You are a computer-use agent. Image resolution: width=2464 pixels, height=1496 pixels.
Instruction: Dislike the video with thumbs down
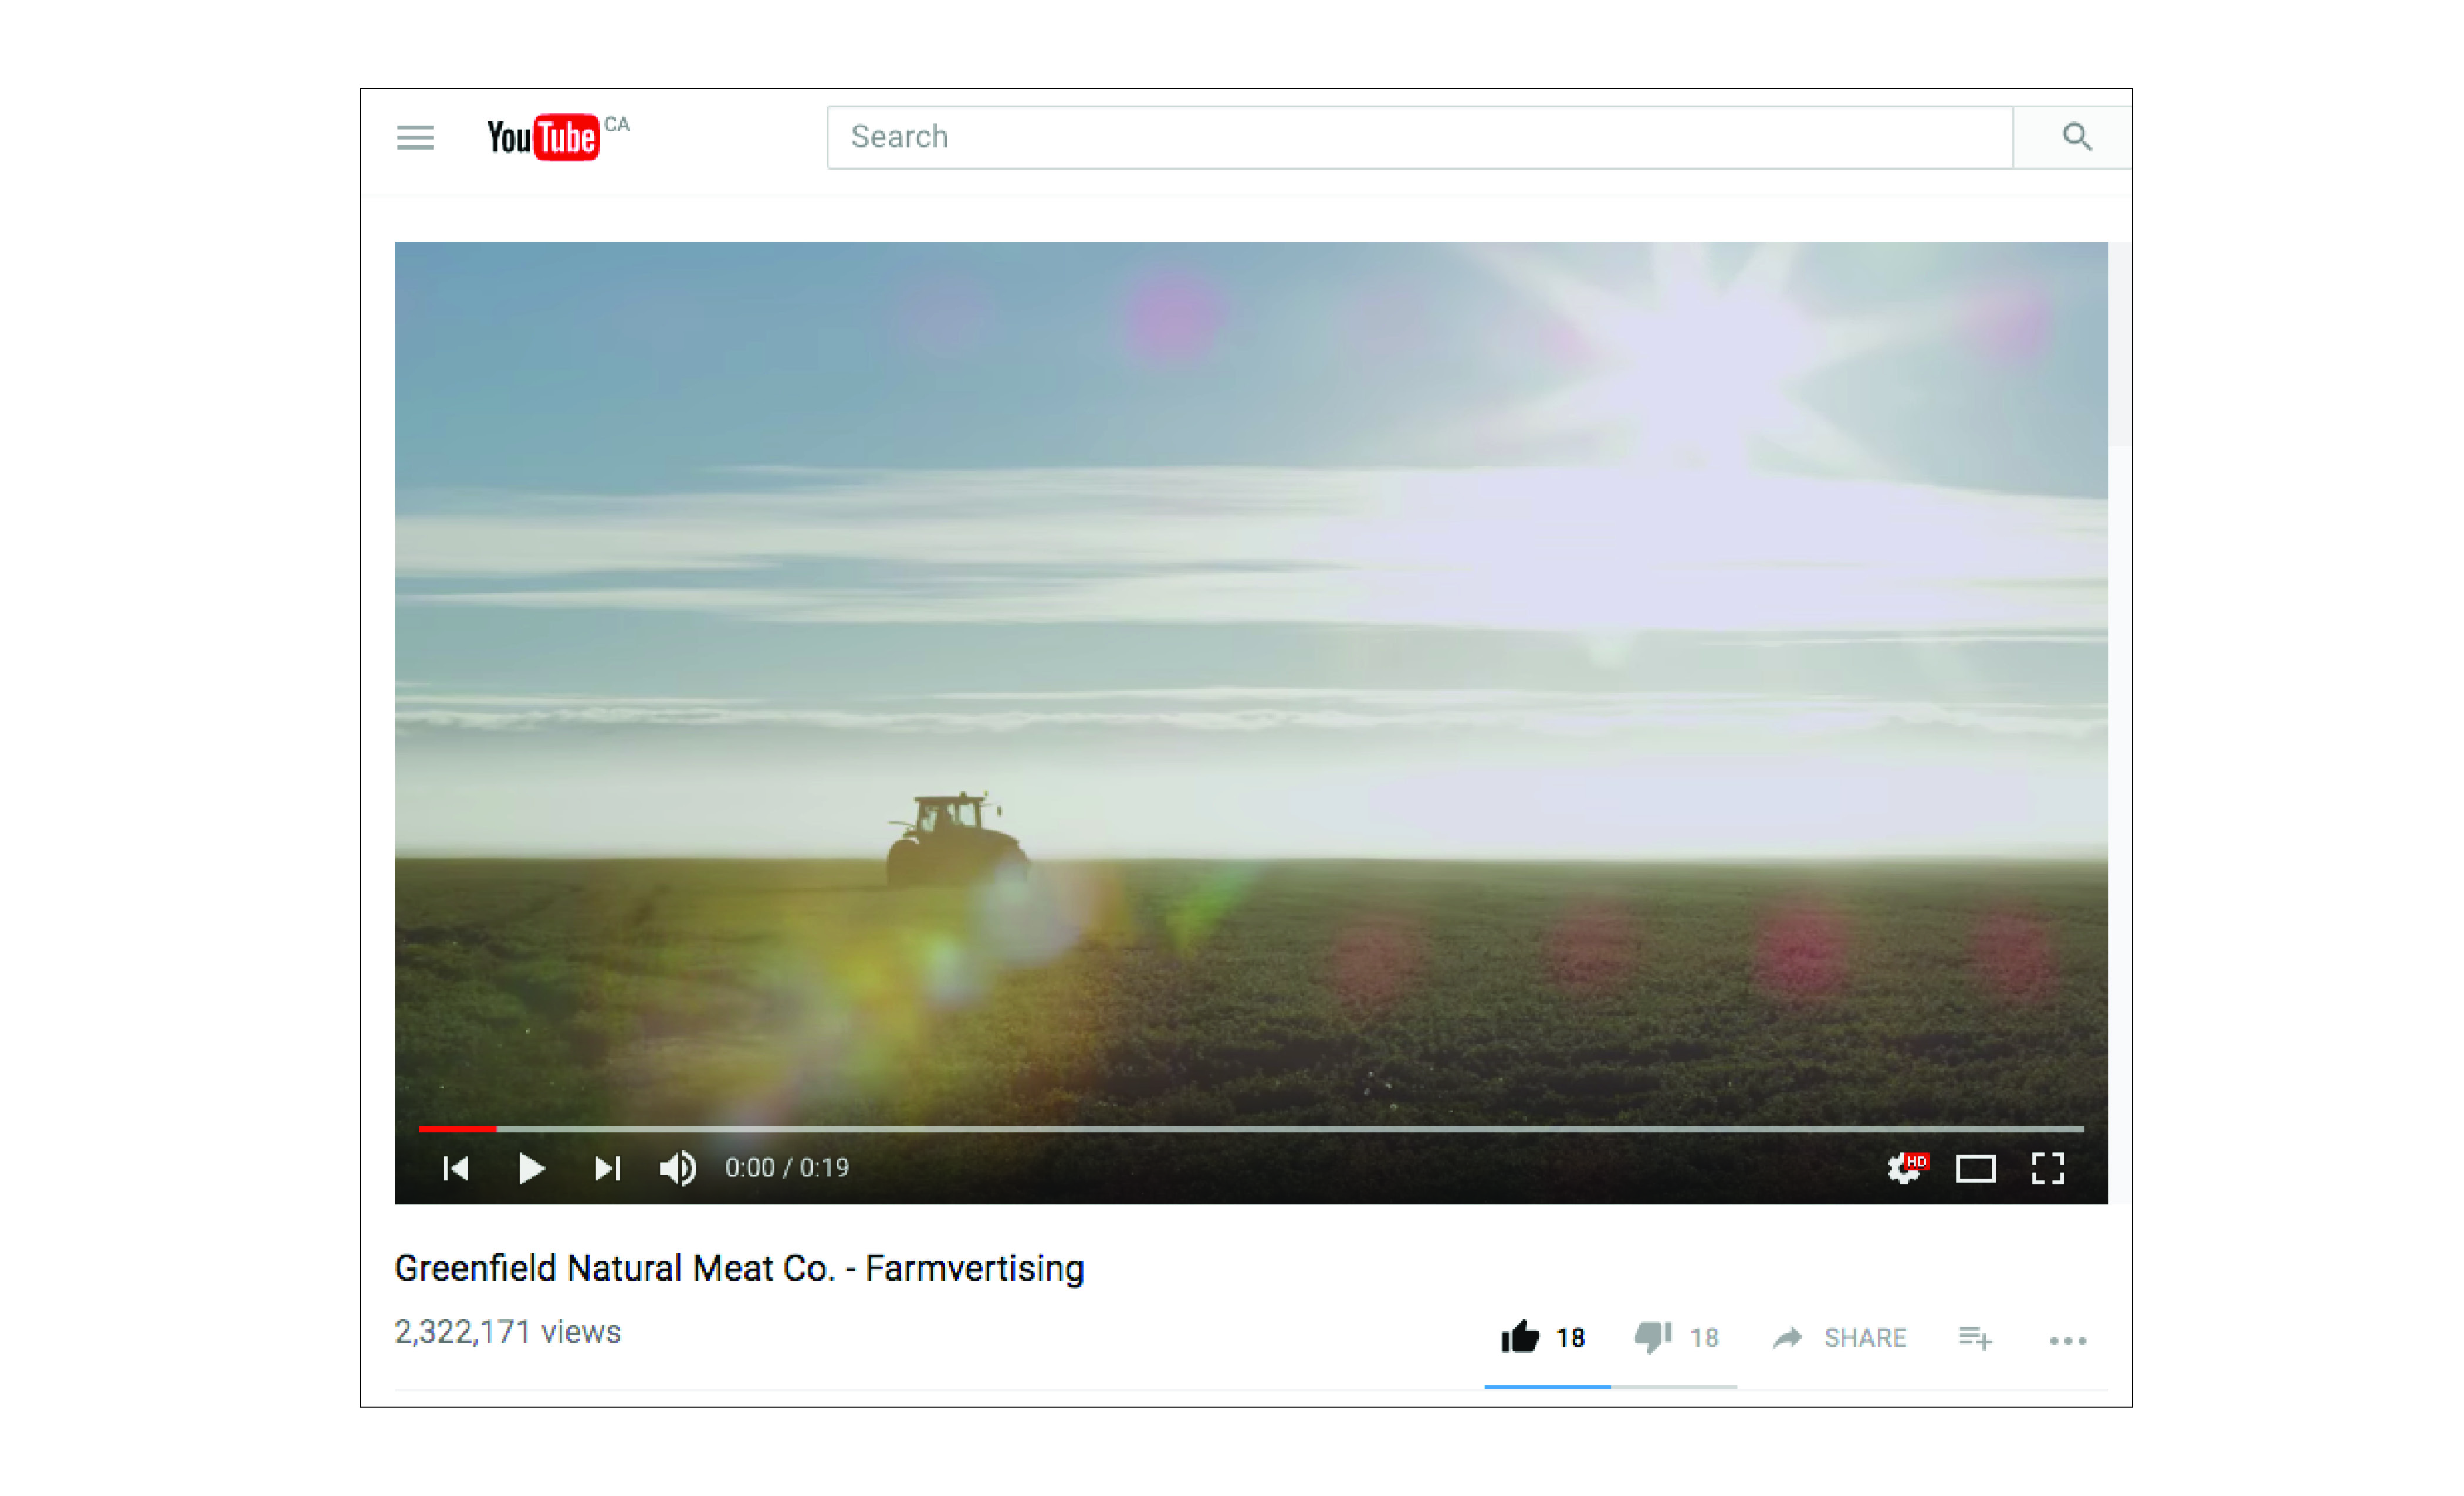(x=1653, y=1337)
